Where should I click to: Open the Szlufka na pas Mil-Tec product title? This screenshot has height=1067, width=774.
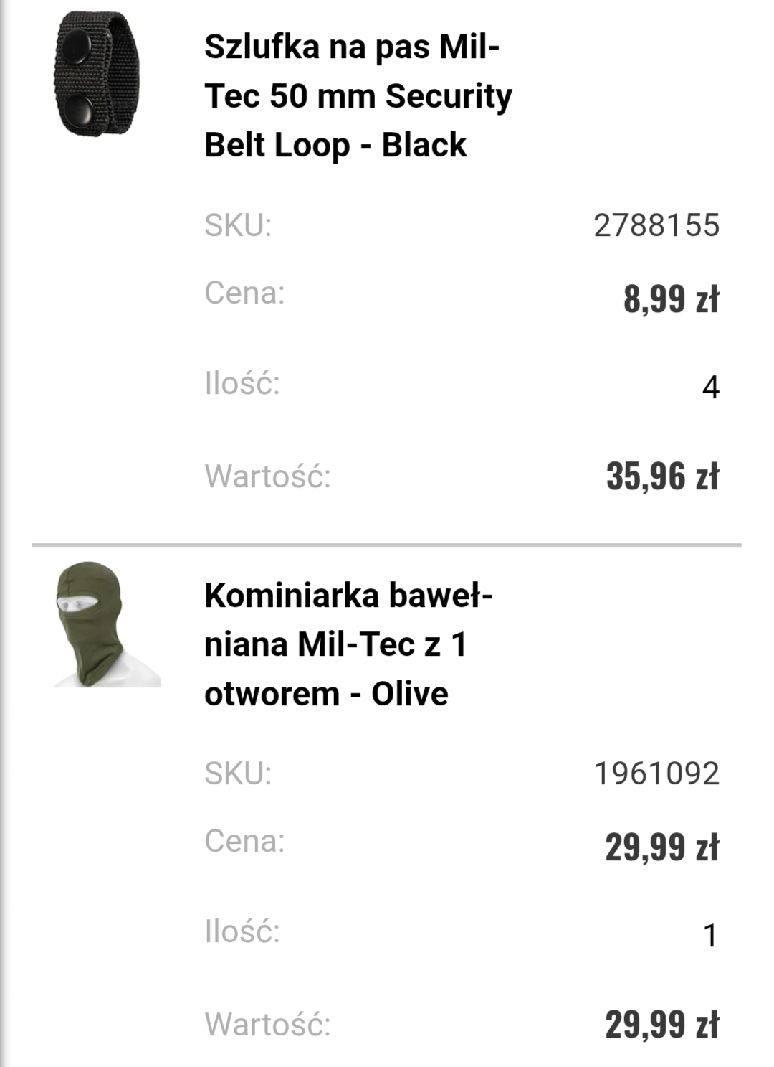(358, 96)
